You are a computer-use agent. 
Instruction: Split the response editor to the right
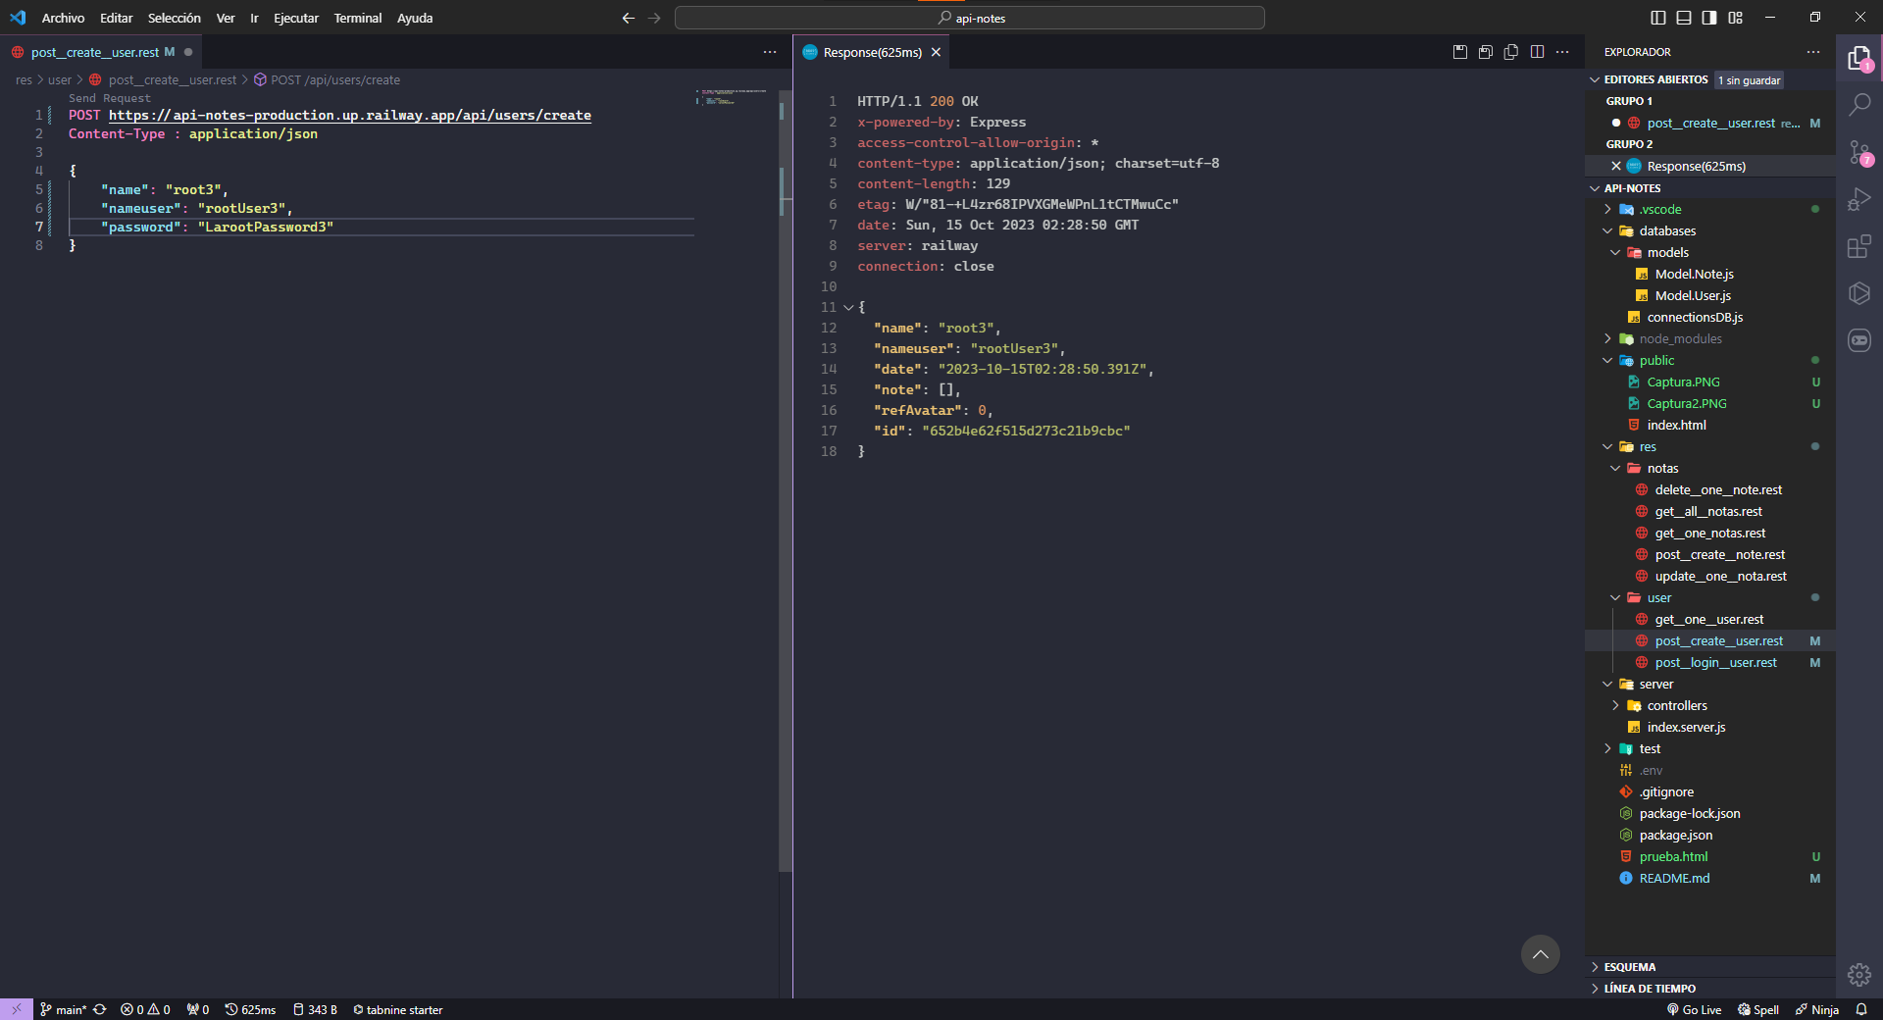click(1537, 52)
